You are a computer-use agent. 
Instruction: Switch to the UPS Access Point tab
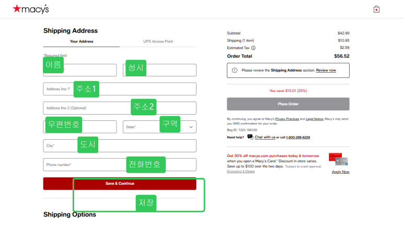[x=158, y=41]
